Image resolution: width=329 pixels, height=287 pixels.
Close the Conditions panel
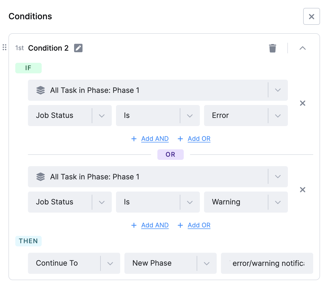pos(312,16)
